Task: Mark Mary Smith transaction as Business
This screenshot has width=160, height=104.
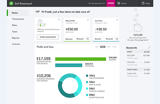Action: coord(69,39)
